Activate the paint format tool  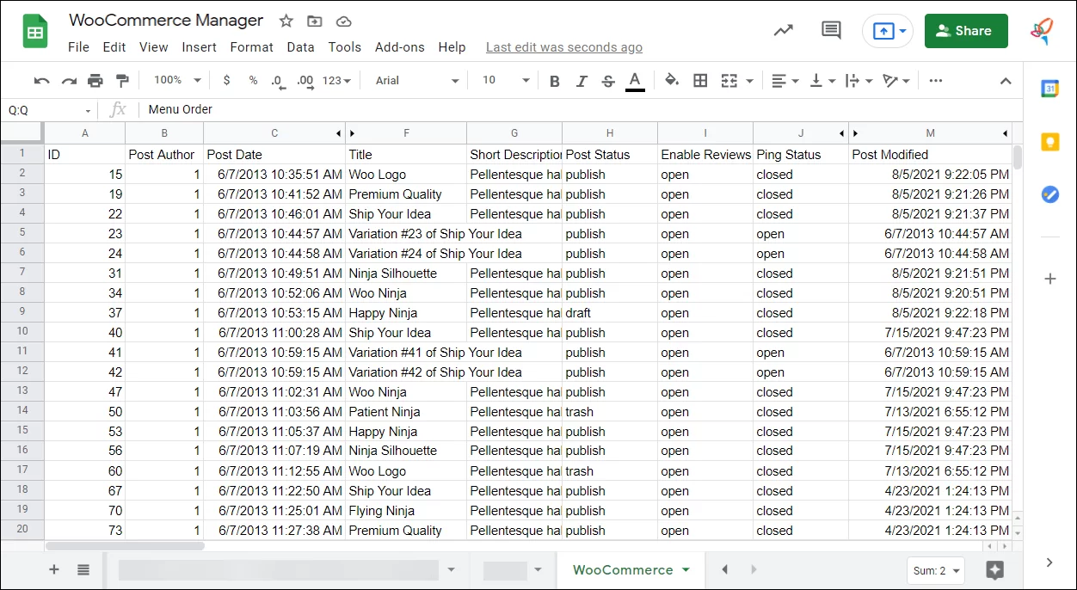123,80
